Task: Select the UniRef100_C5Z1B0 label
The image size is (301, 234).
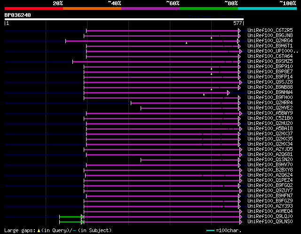Action: 270,118
